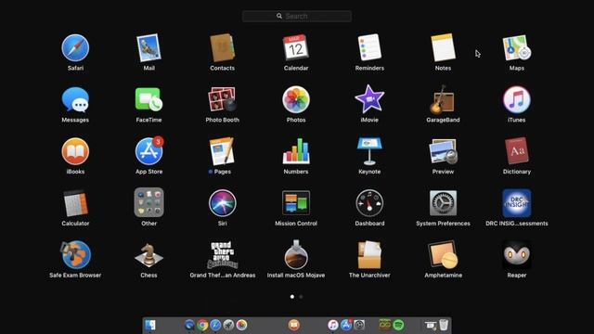
Task: Click the Launchpad Search field
Action: click(297, 17)
